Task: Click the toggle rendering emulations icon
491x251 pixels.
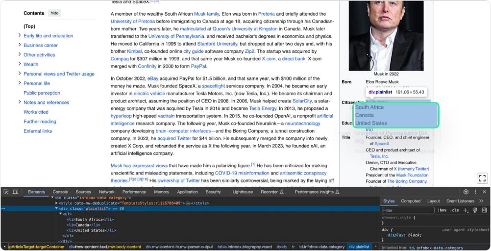Action: click(475, 210)
